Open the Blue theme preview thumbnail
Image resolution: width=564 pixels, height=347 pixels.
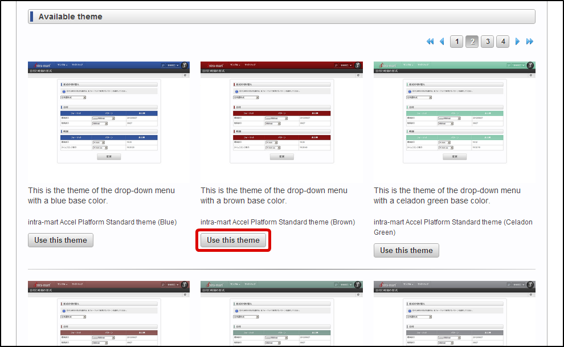(x=109, y=121)
